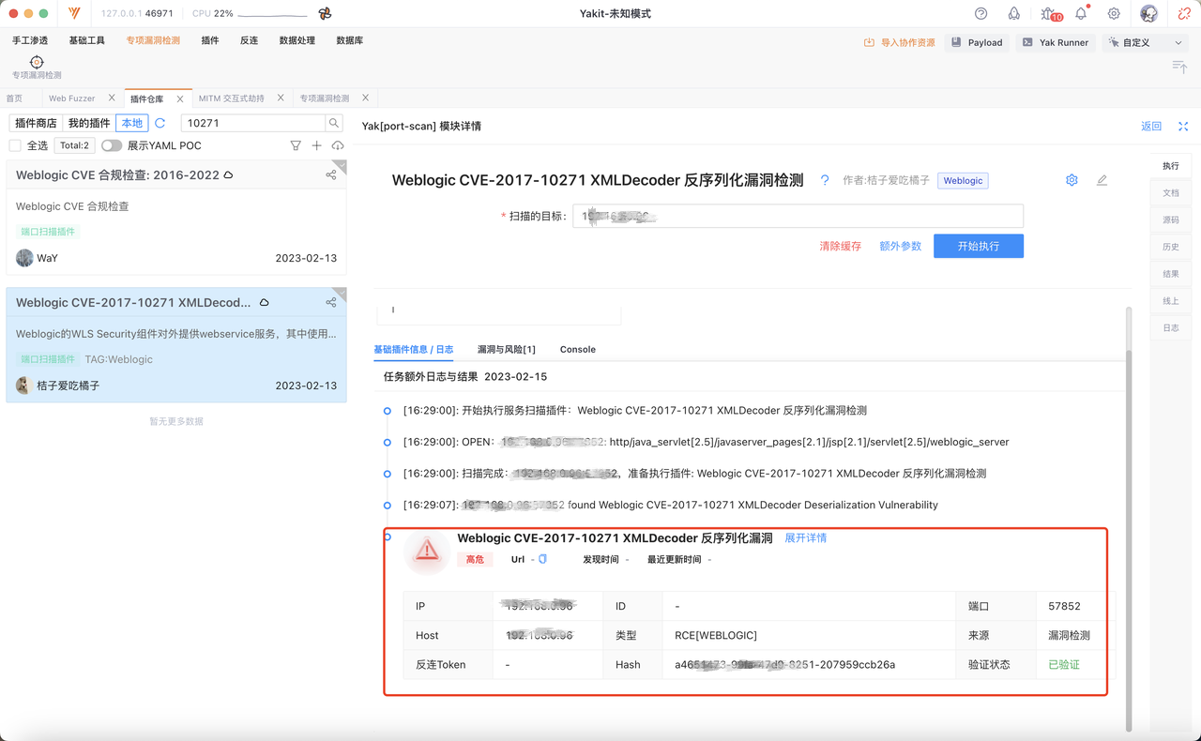Open the 反连 menu
This screenshot has height=741, width=1201.
point(249,41)
